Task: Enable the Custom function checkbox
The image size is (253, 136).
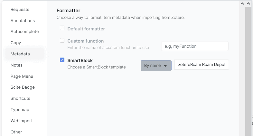Action: pyautogui.click(x=62, y=40)
